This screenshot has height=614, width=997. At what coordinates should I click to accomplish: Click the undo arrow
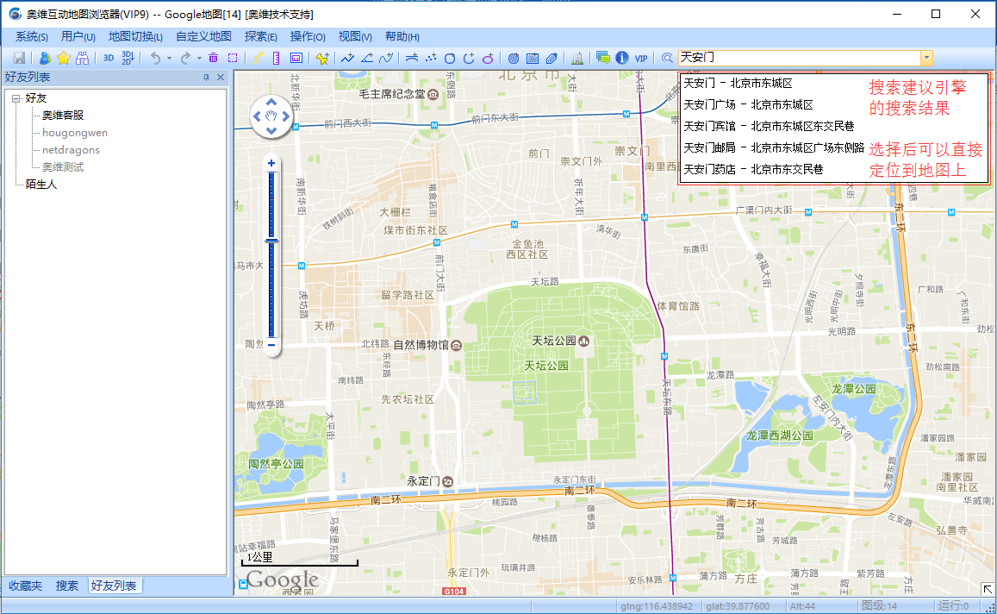(x=155, y=59)
